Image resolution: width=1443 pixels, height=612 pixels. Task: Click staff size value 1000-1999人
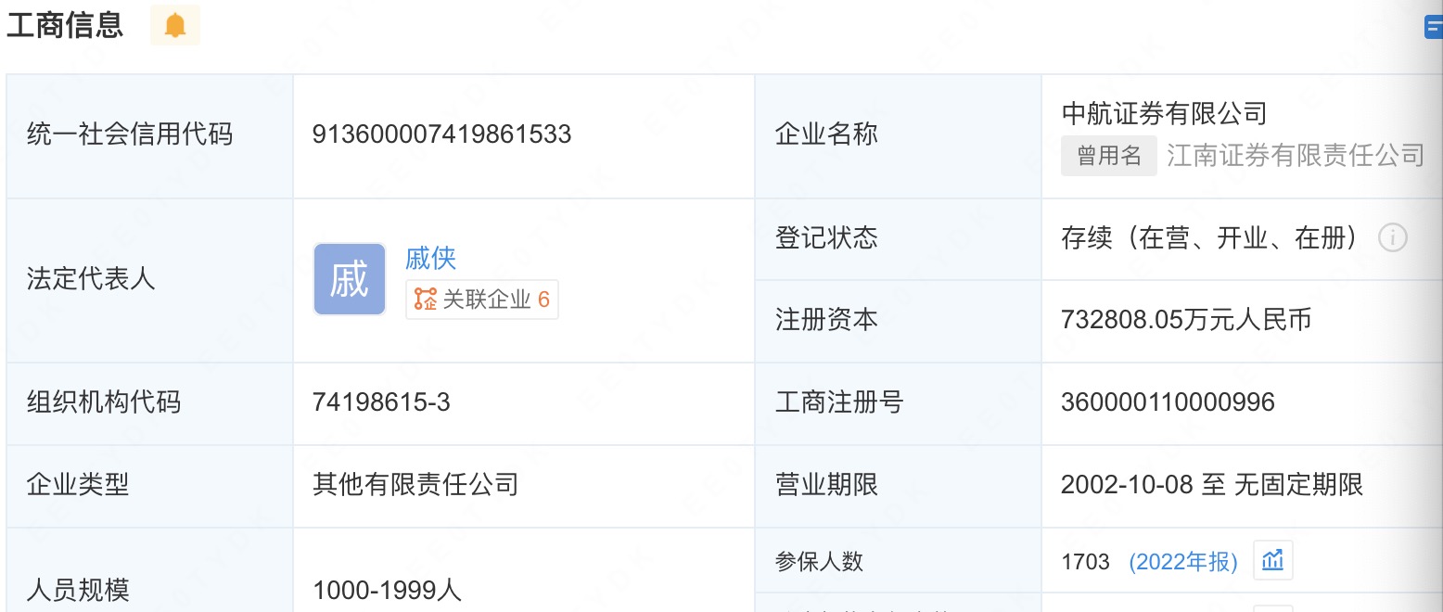coord(388,591)
